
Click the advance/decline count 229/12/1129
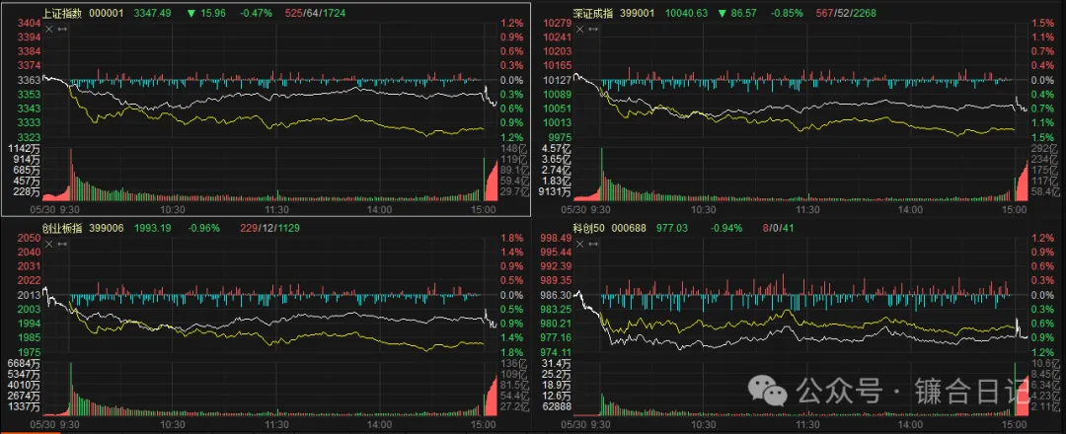pos(269,228)
